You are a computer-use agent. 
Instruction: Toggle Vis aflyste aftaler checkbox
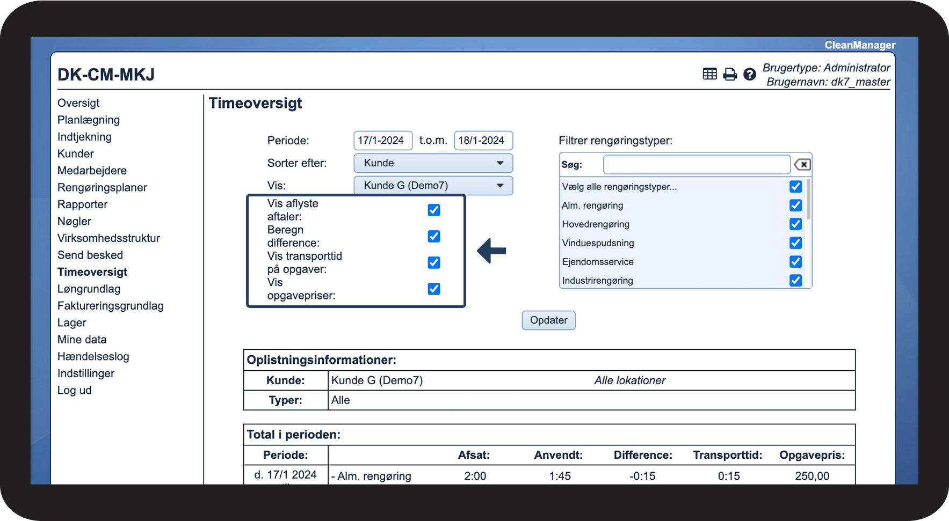click(x=434, y=210)
